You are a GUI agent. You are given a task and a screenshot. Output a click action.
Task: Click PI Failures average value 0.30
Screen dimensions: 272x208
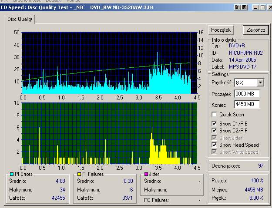[128, 181]
